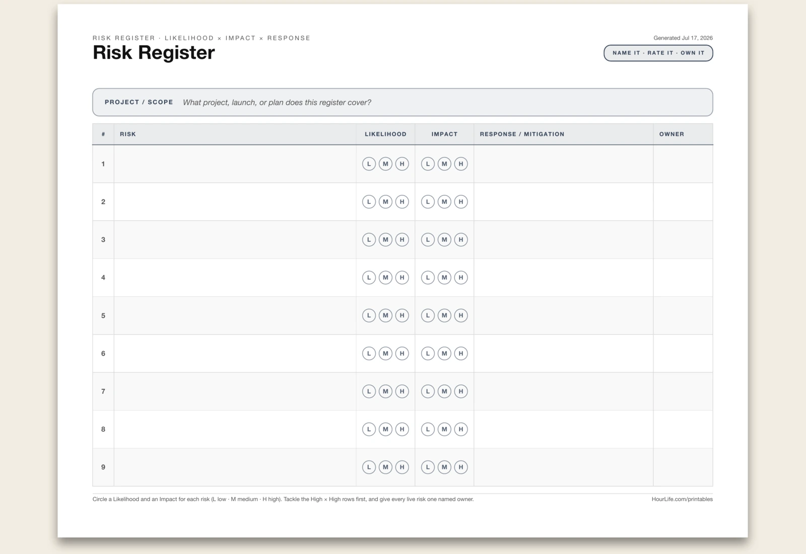The image size is (806, 554).
Task: Pick Likelihood H for risk 5
Action: pos(402,316)
